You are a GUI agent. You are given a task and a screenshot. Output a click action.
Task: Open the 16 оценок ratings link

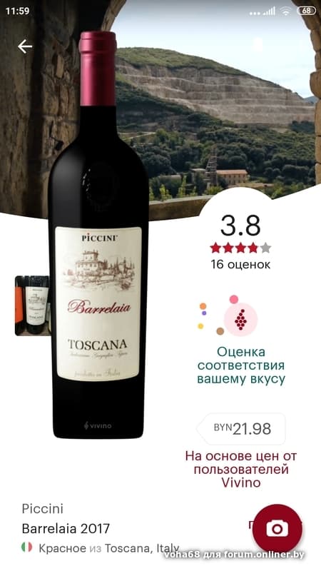240,264
